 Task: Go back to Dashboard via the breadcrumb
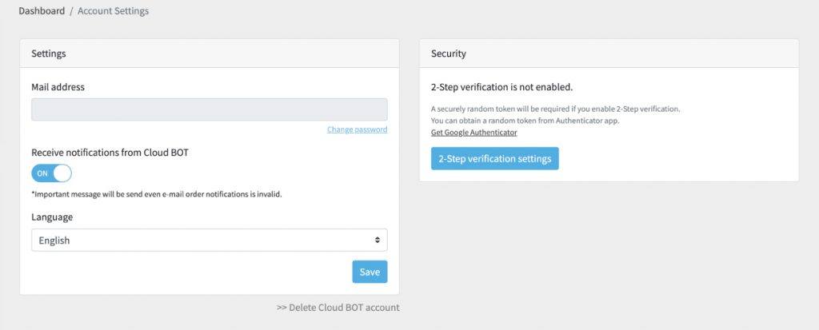[x=42, y=11]
